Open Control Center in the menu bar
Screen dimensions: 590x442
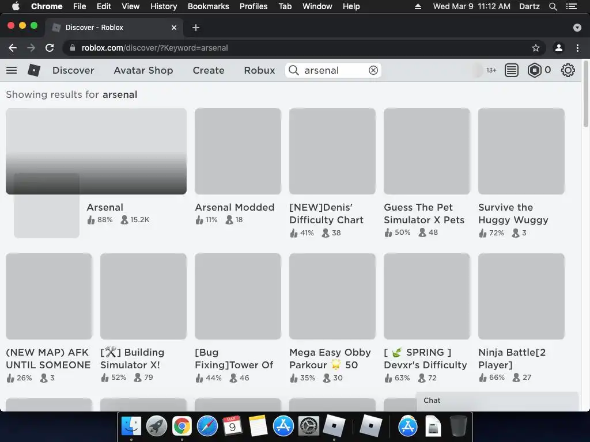[x=572, y=6]
